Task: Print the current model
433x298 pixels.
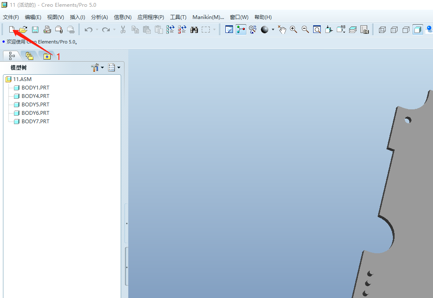Action: point(47,30)
